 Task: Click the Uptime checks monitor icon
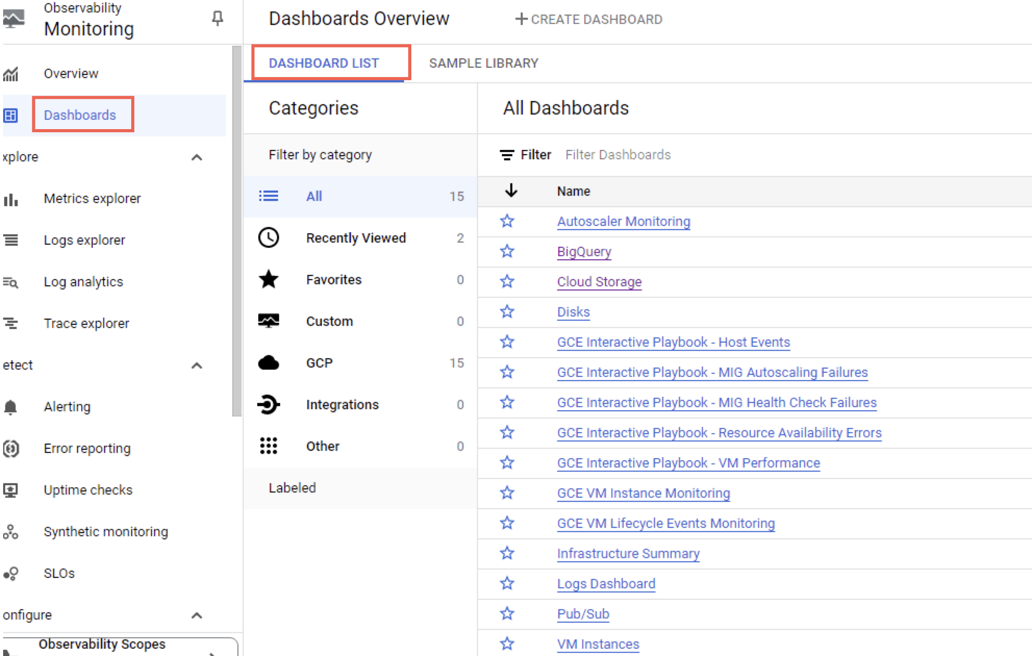point(10,490)
